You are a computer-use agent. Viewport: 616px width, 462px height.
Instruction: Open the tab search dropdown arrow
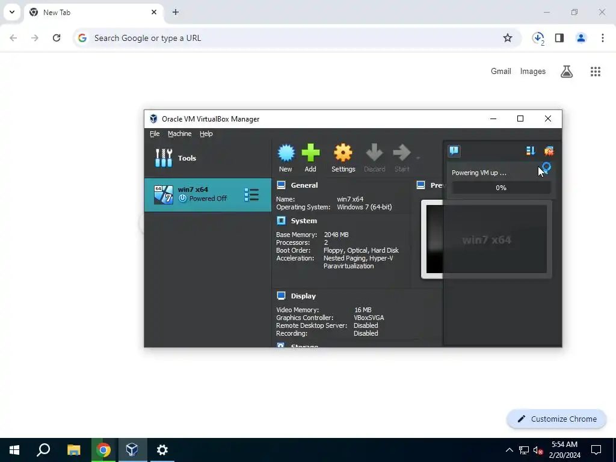pyautogui.click(x=12, y=12)
